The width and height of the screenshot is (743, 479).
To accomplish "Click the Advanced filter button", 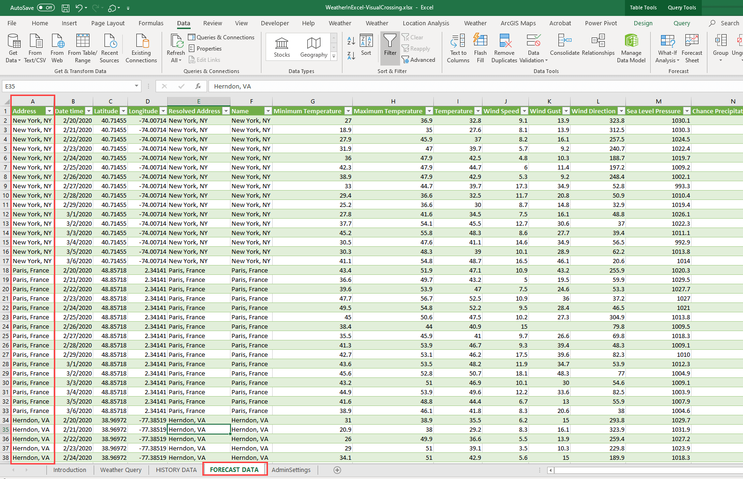I will click(419, 60).
